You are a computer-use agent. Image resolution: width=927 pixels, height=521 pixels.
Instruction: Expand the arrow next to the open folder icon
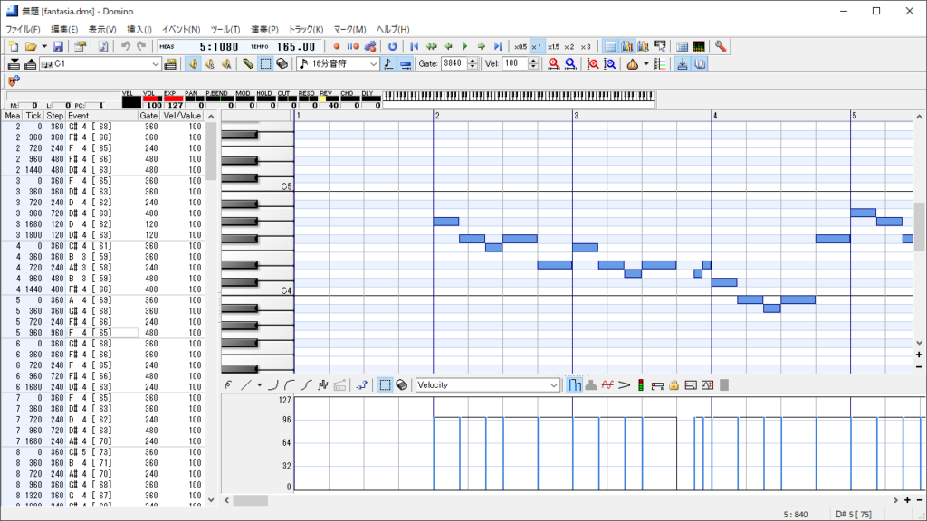click(44, 47)
